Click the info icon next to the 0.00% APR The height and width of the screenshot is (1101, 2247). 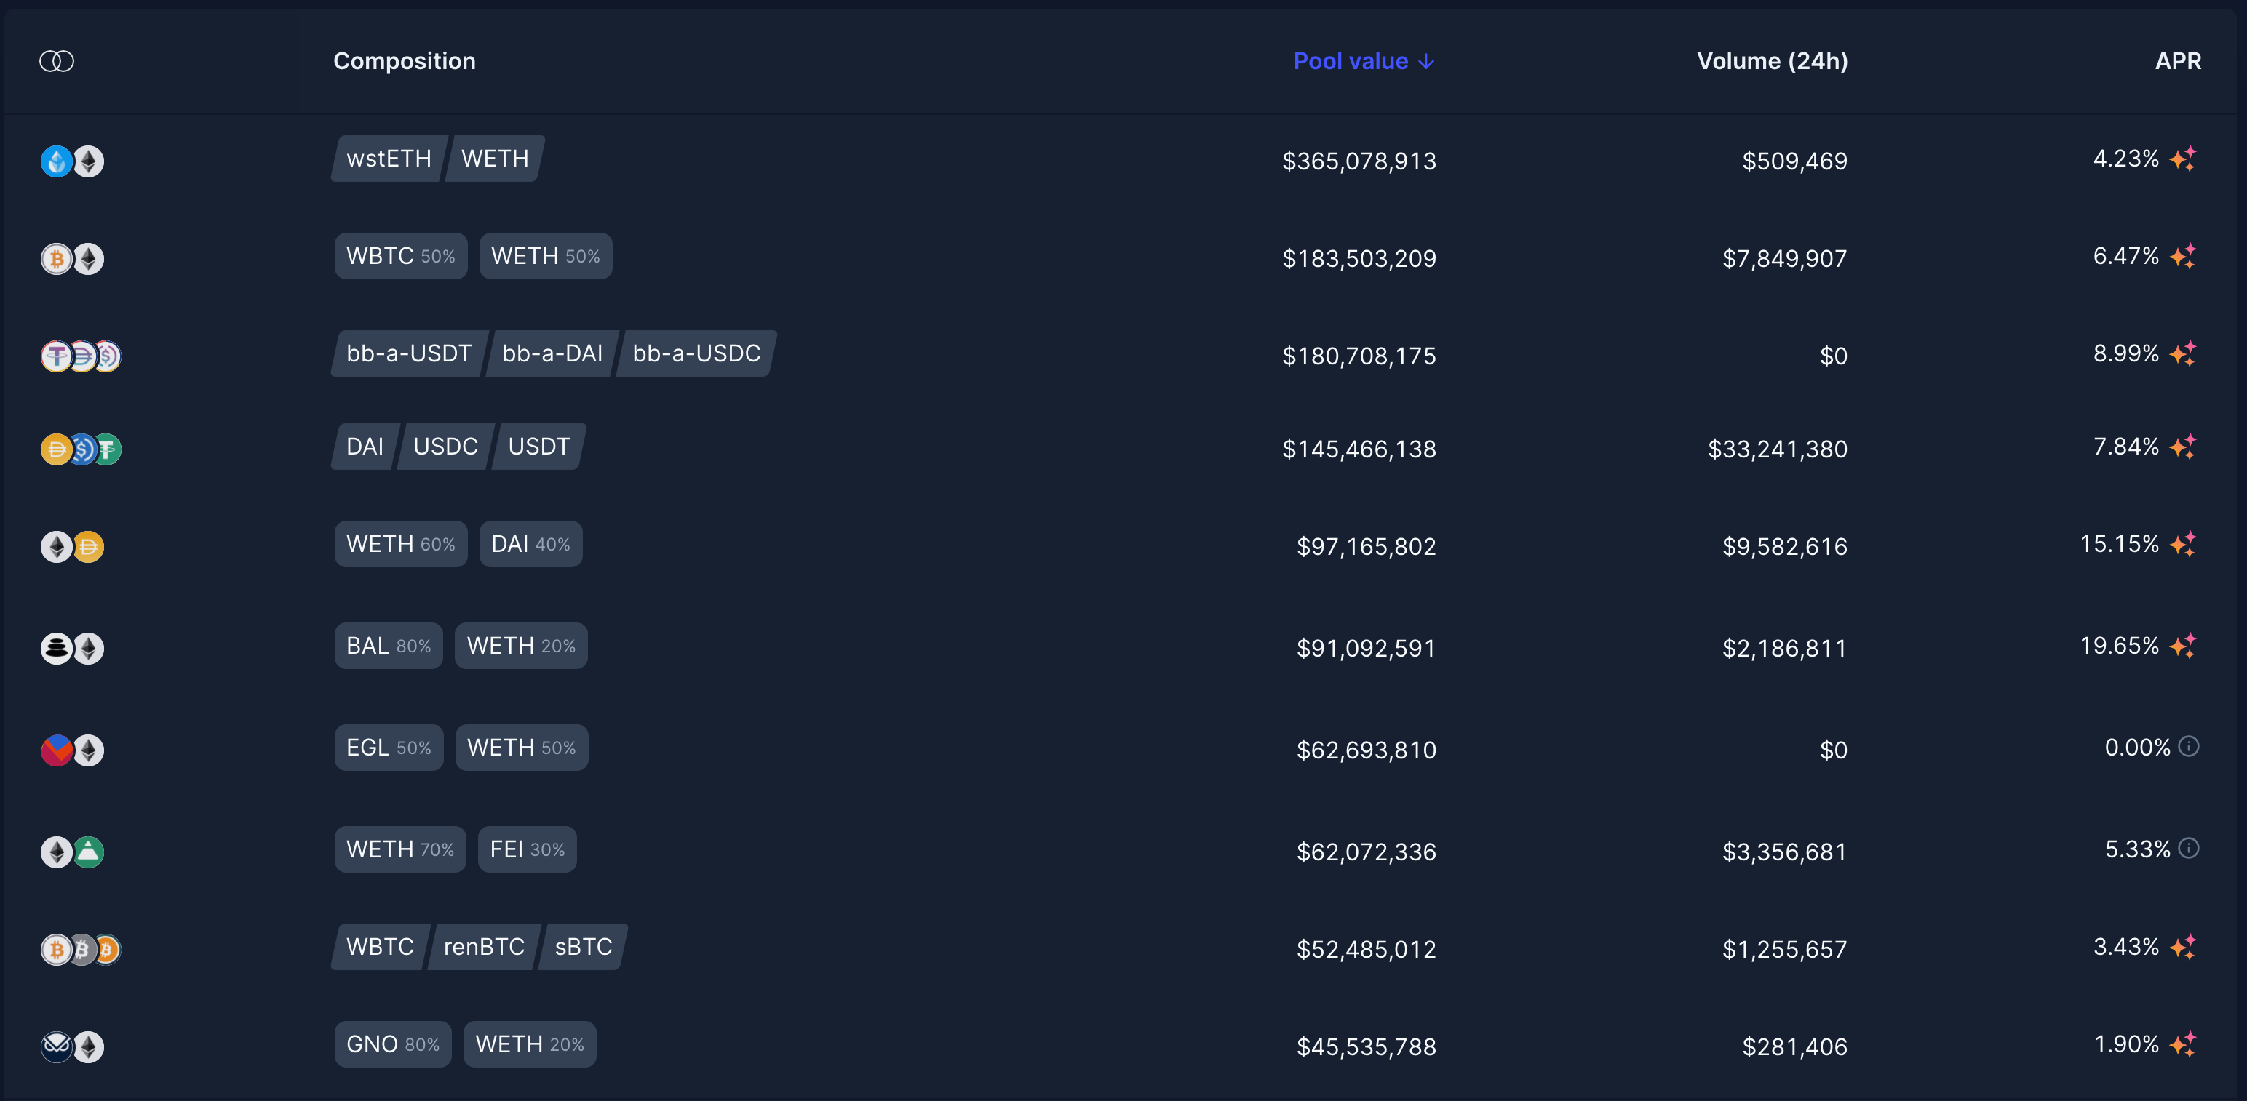tap(2190, 748)
